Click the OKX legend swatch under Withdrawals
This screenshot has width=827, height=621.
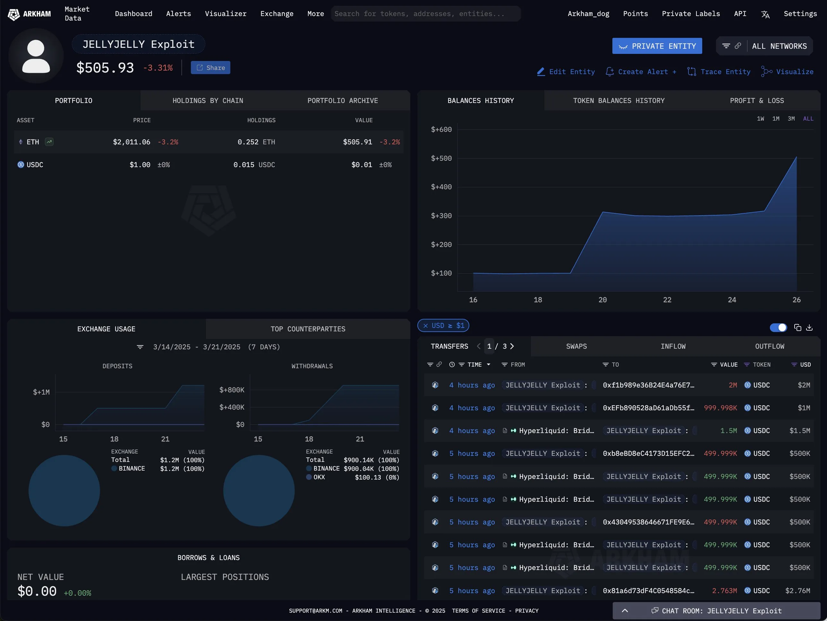(309, 477)
